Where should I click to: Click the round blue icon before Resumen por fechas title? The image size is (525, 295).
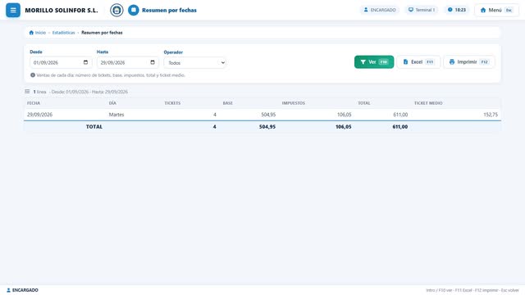point(133,10)
